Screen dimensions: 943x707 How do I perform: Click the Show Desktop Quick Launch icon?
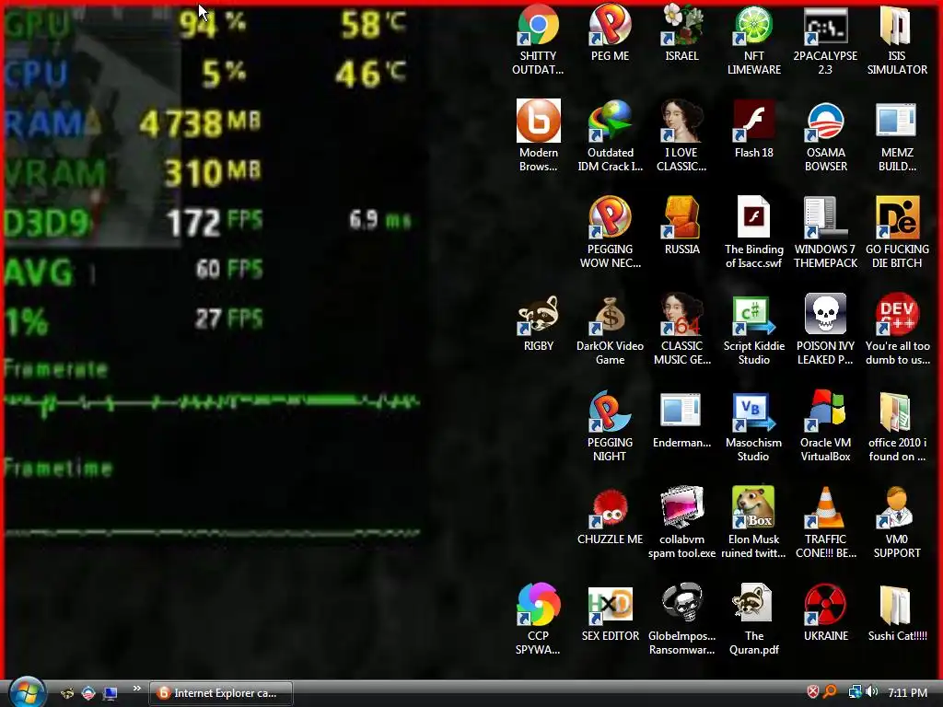(x=111, y=693)
